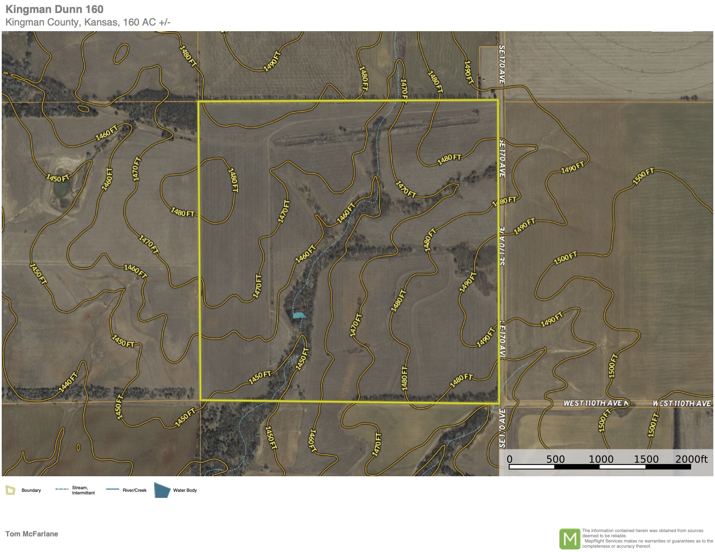Click the green pond west of the boundary
715x552 pixels.
pos(61,189)
